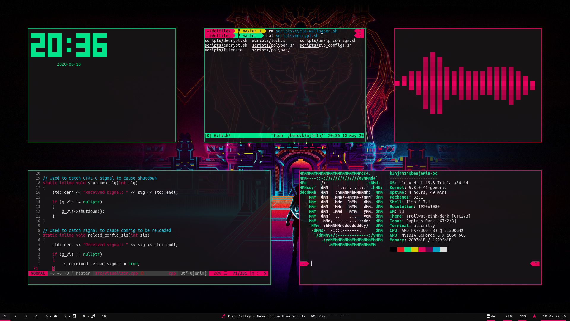This screenshot has height=321, width=570.
Task: Switch to workspace 2
Action: (x=15, y=316)
